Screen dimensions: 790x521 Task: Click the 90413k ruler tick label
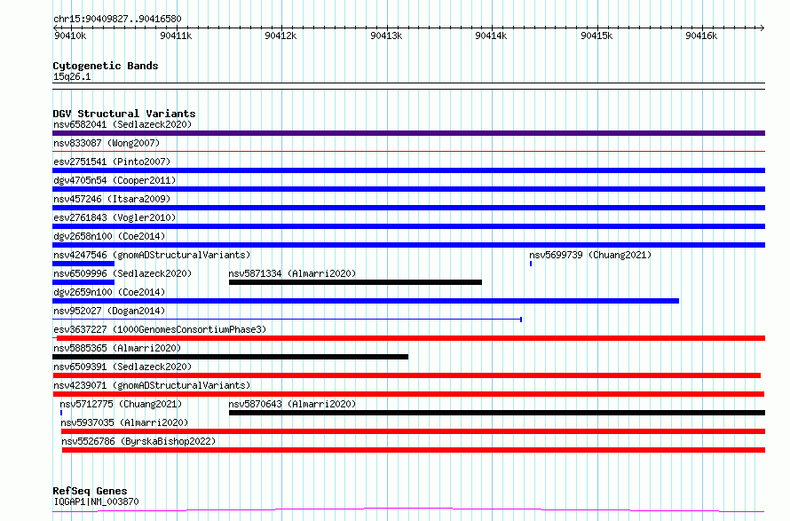click(x=386, y=36)
